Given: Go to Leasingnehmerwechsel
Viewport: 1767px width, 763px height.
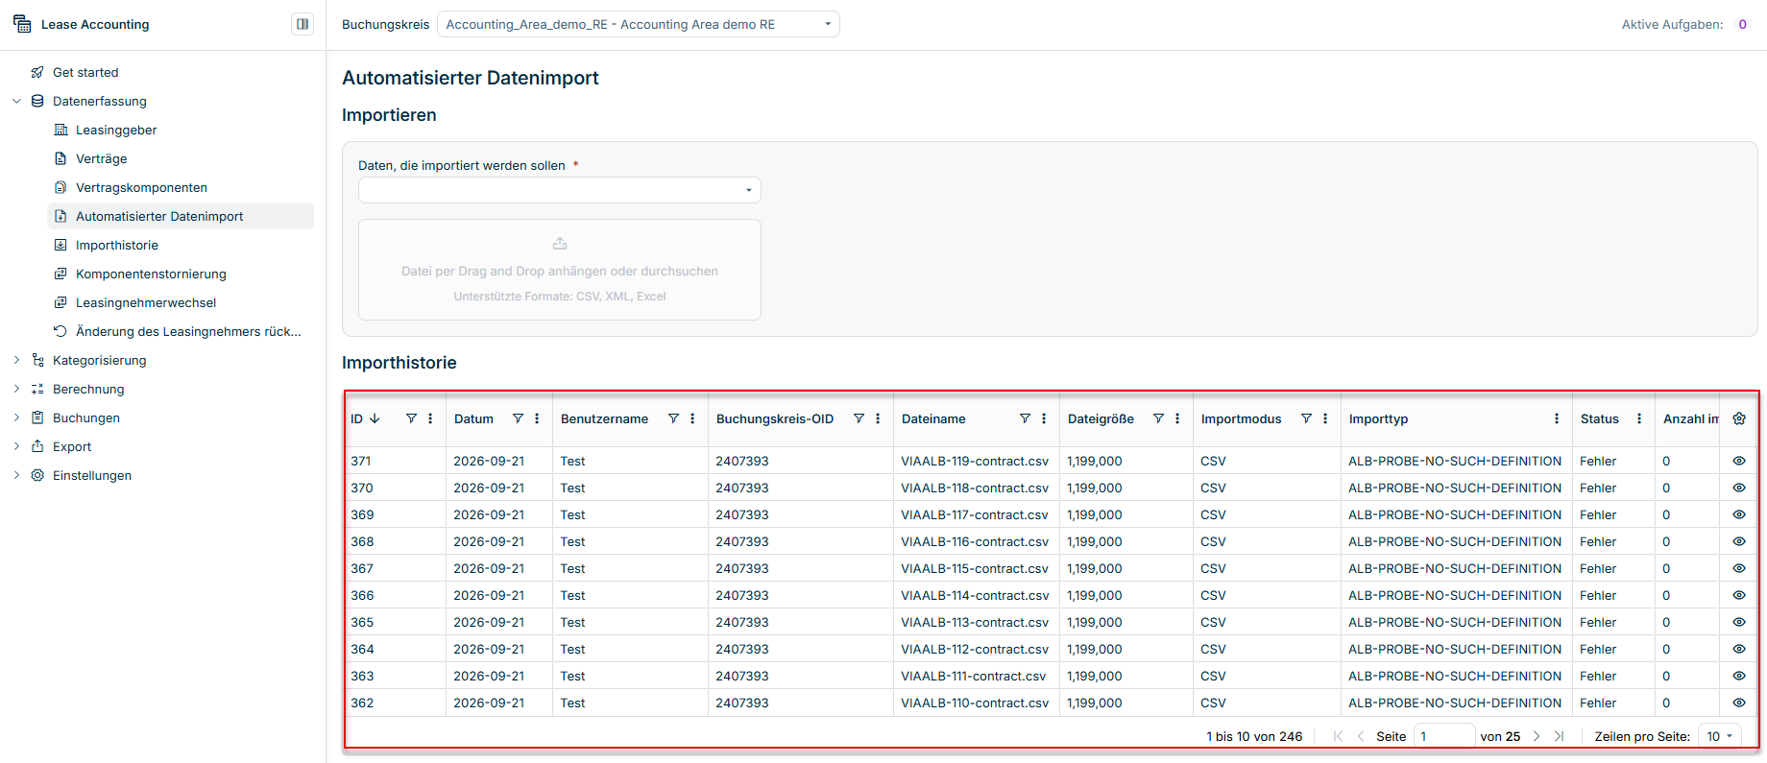Looking at the screenshot, I should [146, 302].
